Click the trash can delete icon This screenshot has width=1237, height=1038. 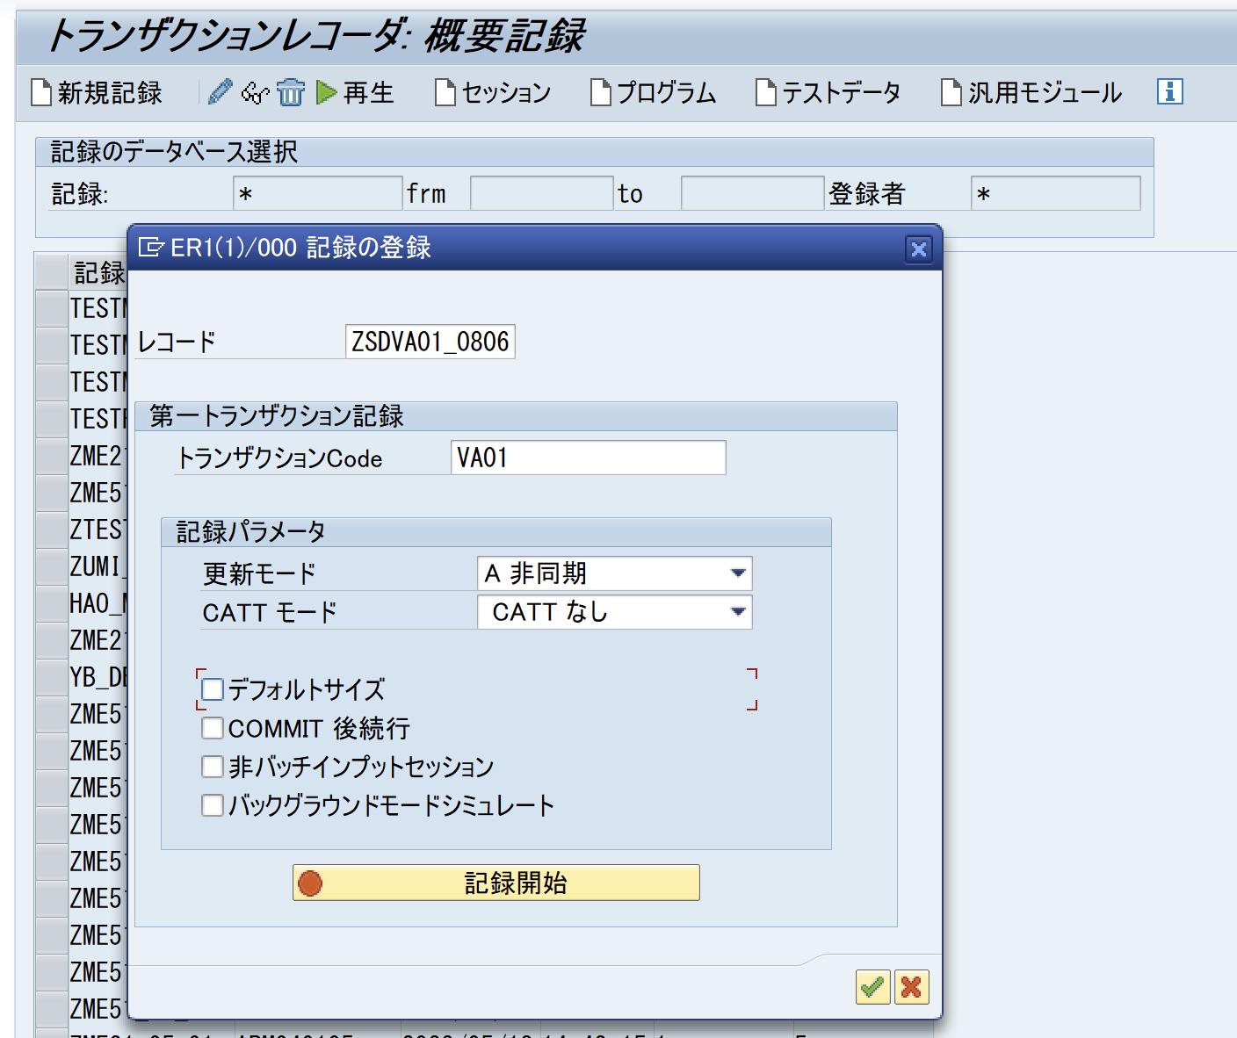(x=291, y=92)
